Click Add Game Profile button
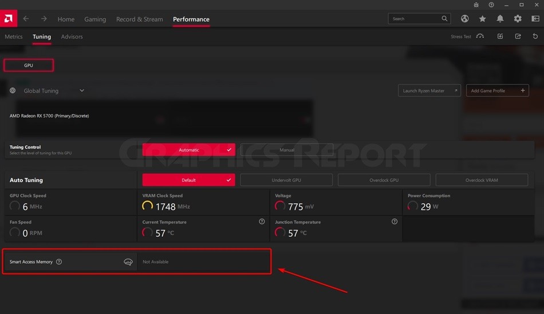Viewport: 544px width, 314px height. pos(498,90)
